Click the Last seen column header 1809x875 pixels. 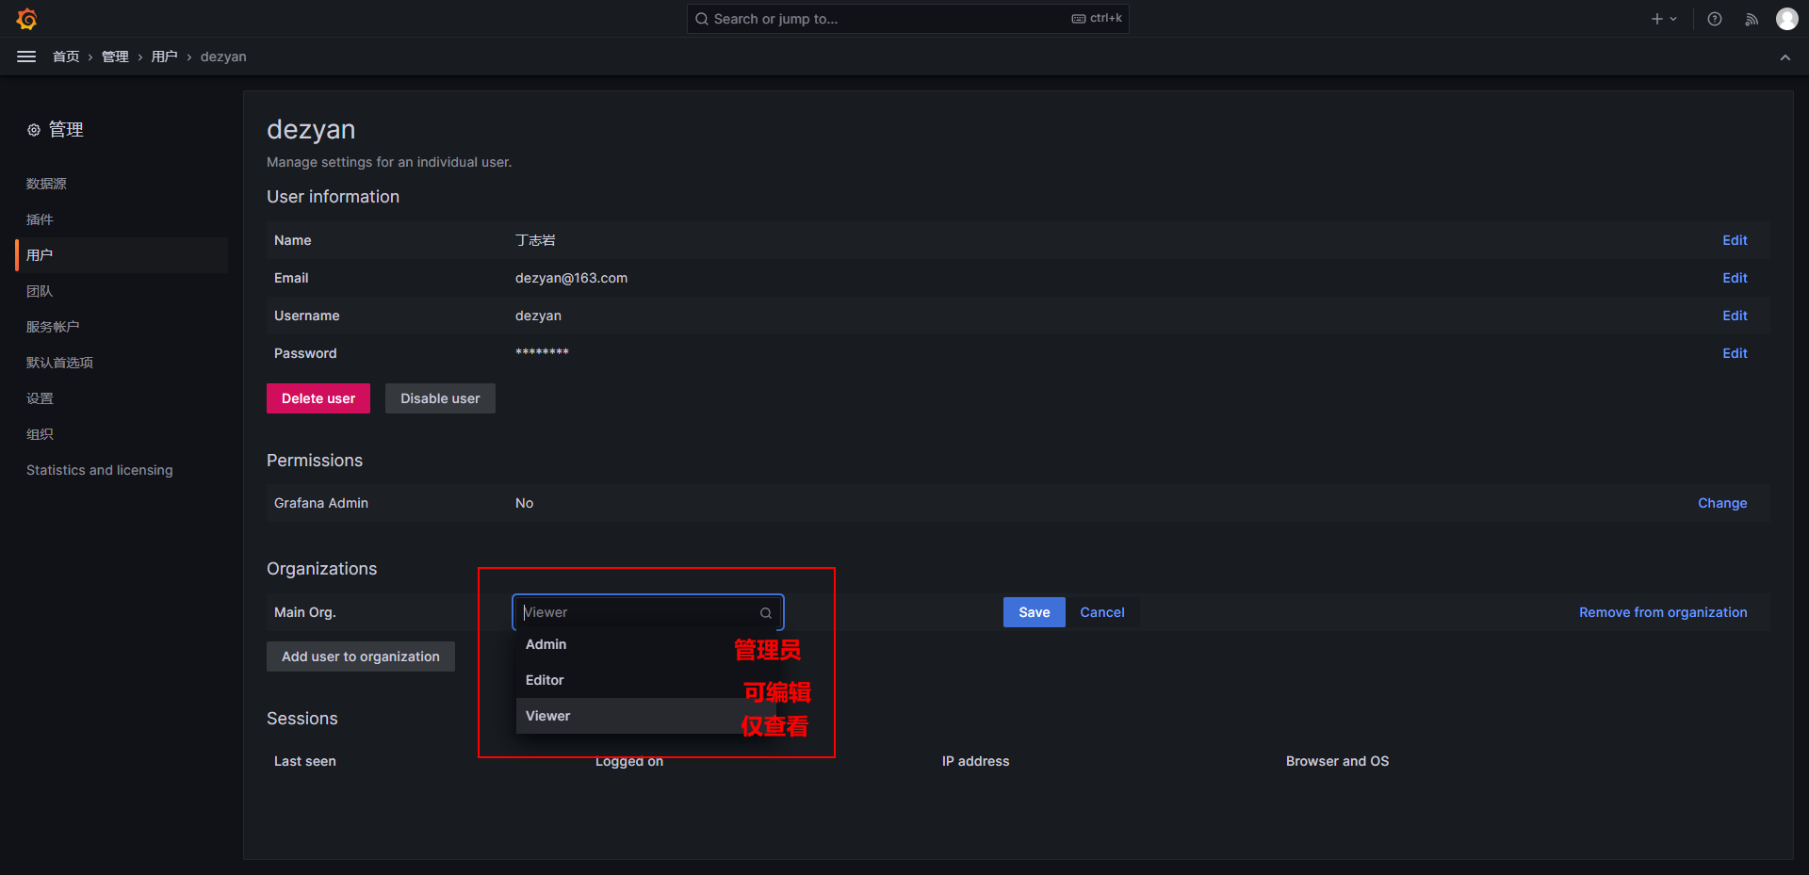(x=305, y=761)
